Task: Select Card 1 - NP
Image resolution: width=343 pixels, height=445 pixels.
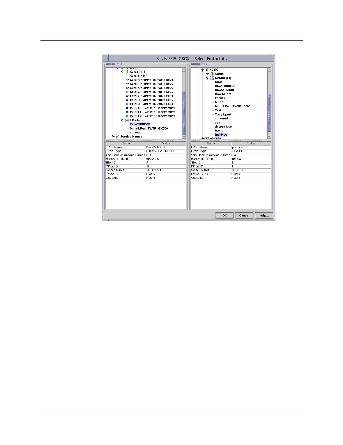Action: pos(139,76)
